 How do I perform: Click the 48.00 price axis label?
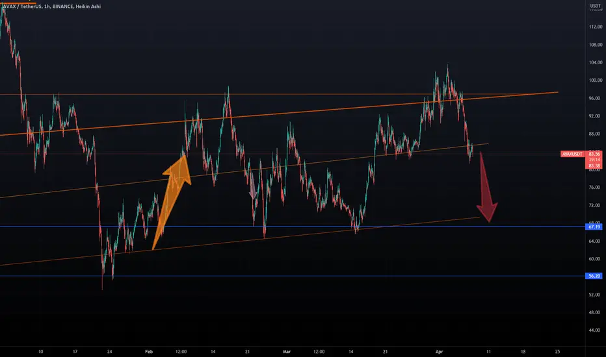point(594,313)
